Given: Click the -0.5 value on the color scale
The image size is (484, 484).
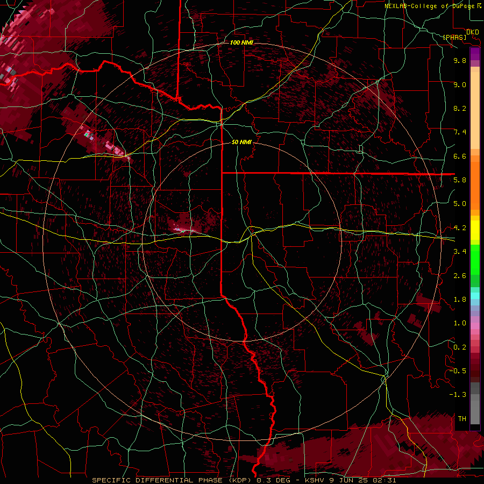Looking at the screenshot, I should pos(458,371).
